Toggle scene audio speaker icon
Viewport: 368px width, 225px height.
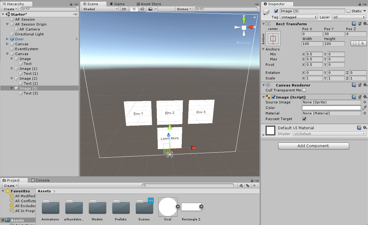click(x=142, y=9)
